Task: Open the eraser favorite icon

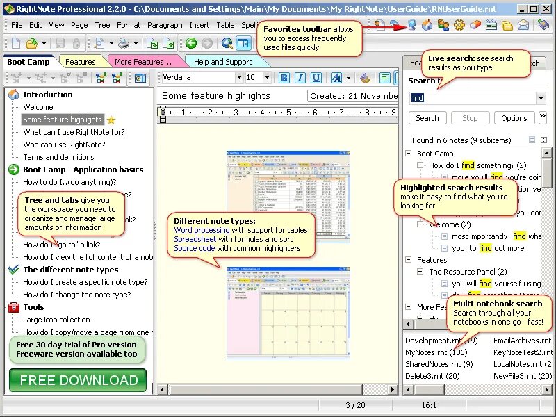Action: [x=475, y=25]
